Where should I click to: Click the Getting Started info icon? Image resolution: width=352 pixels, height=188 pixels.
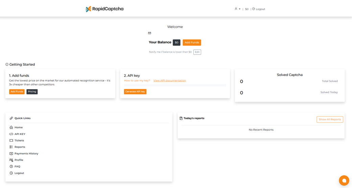click(x=7, y=64)
